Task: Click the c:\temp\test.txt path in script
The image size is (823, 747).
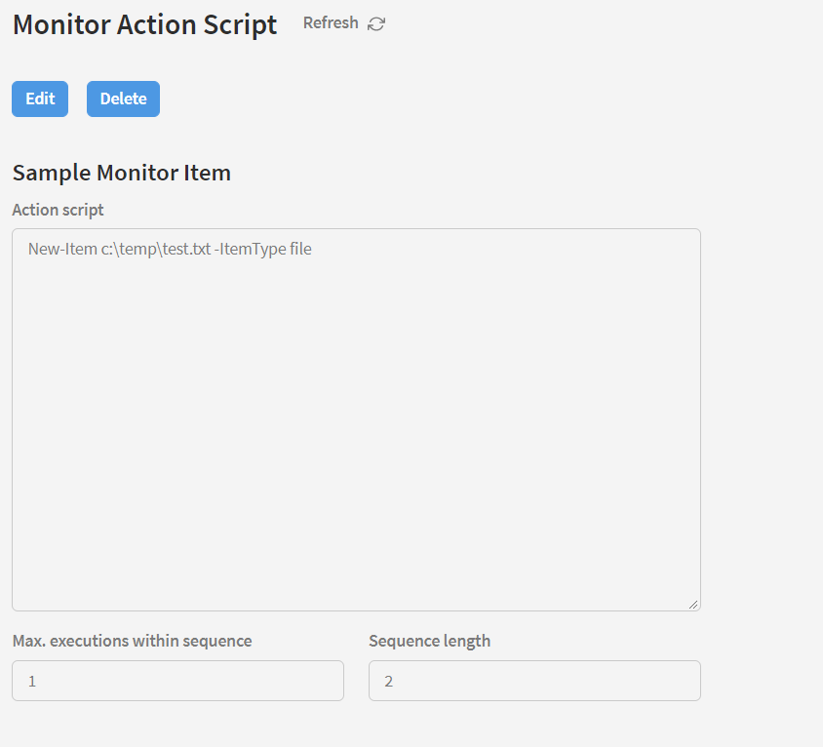Action: click(156, 249)
